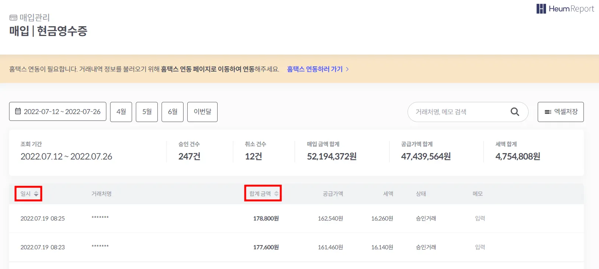
Task: Click the 일시 column sort arrows
Action: coord(36,194)
